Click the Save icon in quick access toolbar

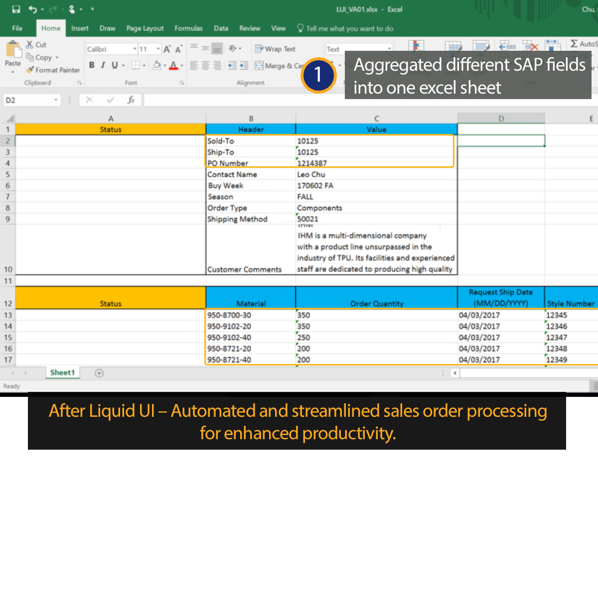coord(16,9)
